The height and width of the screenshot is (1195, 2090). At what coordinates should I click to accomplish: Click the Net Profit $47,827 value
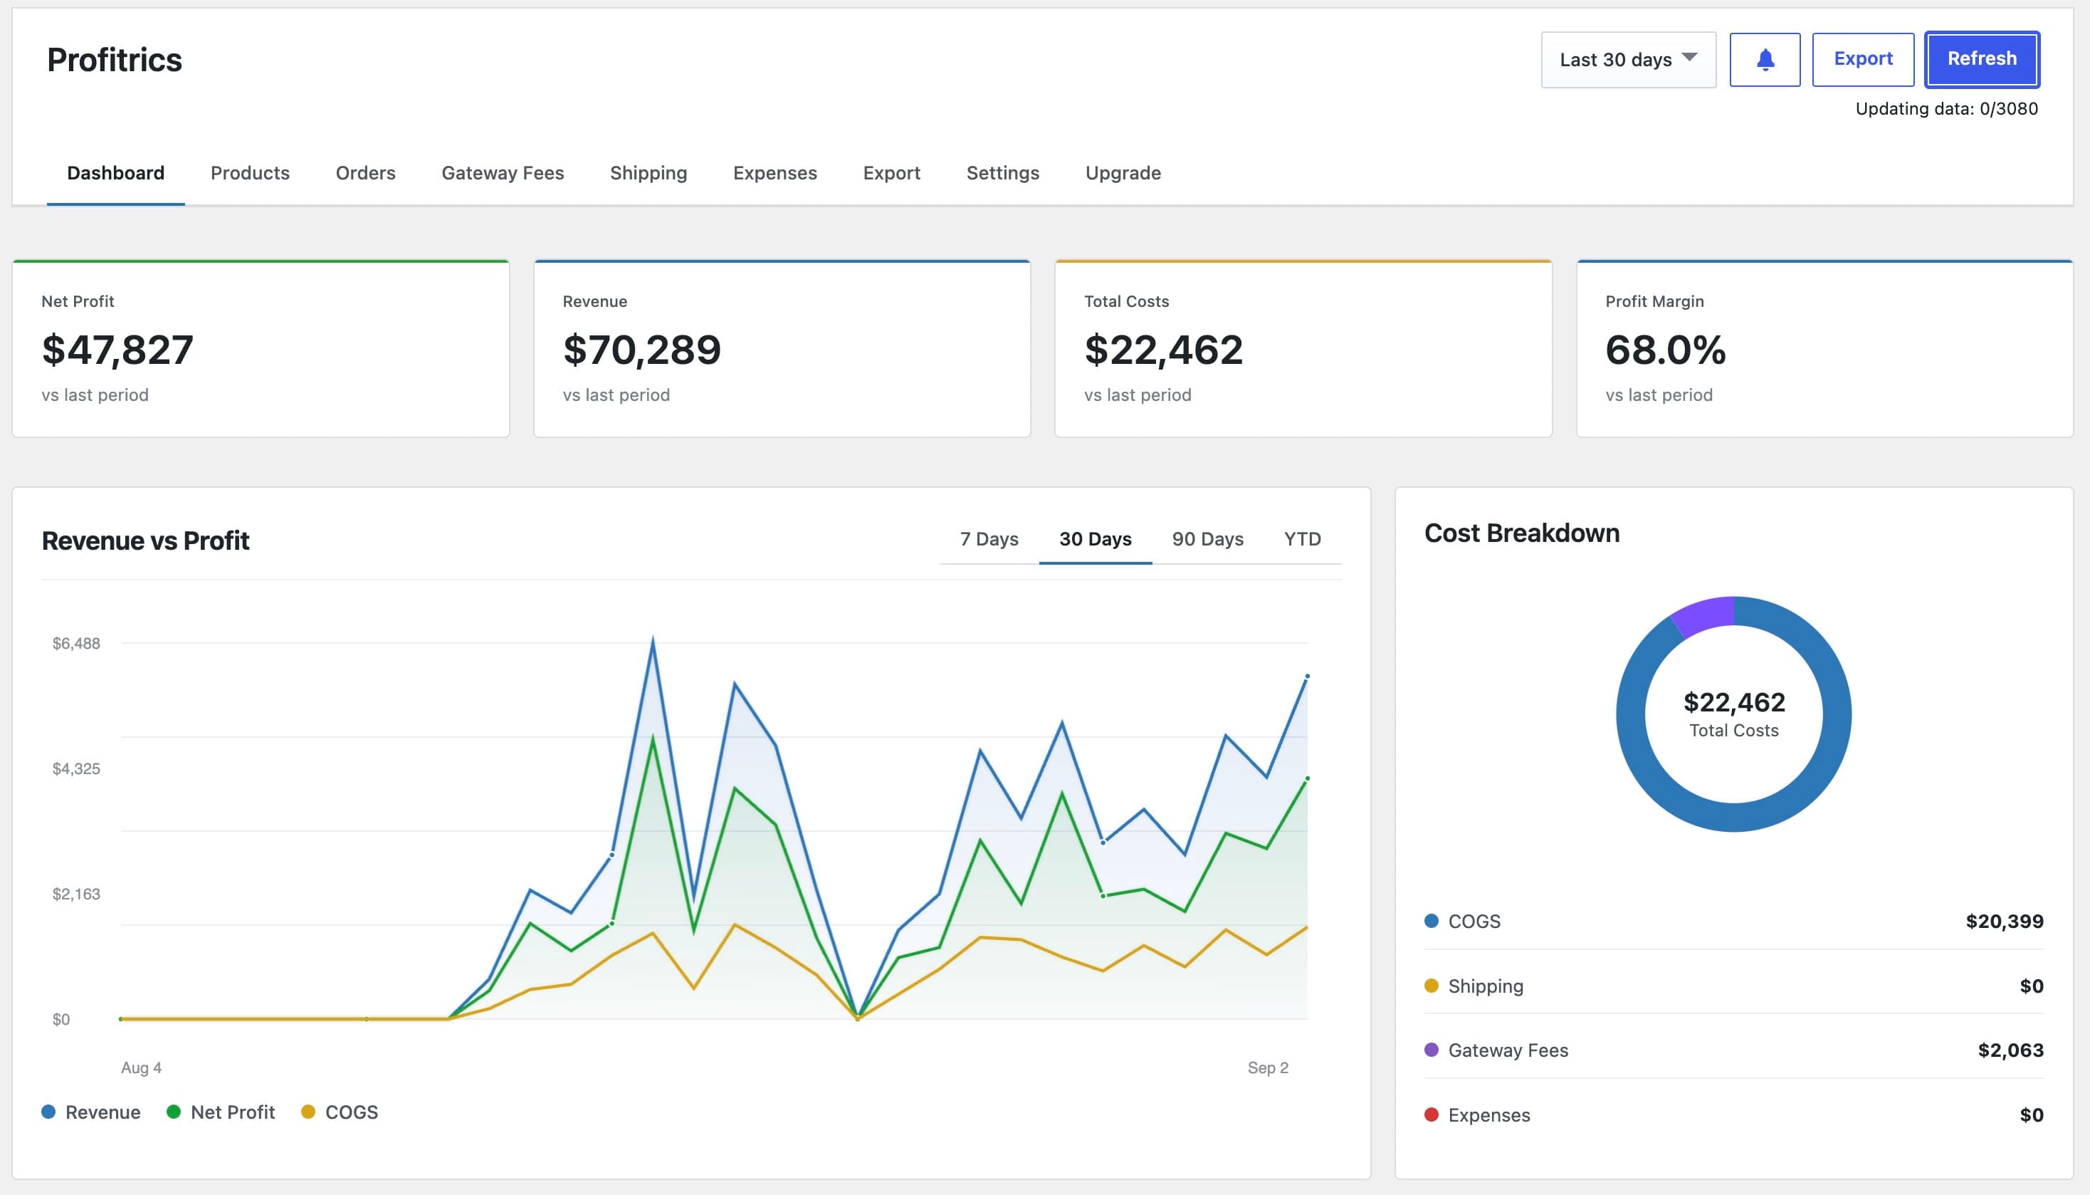tap(117, 350)
